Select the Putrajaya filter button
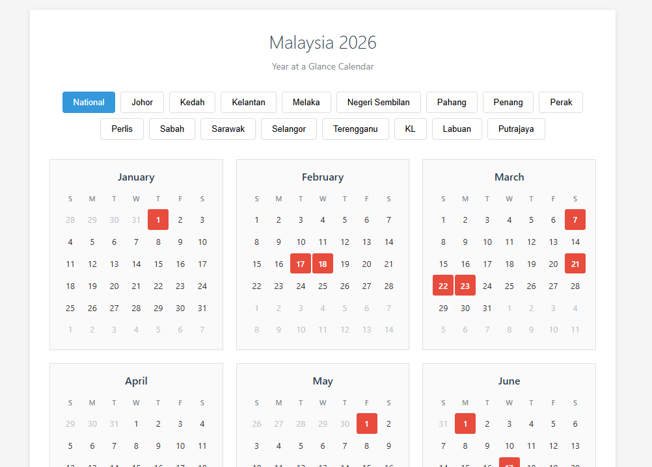This screenshot has width=652, height=467. pos(516,129)
